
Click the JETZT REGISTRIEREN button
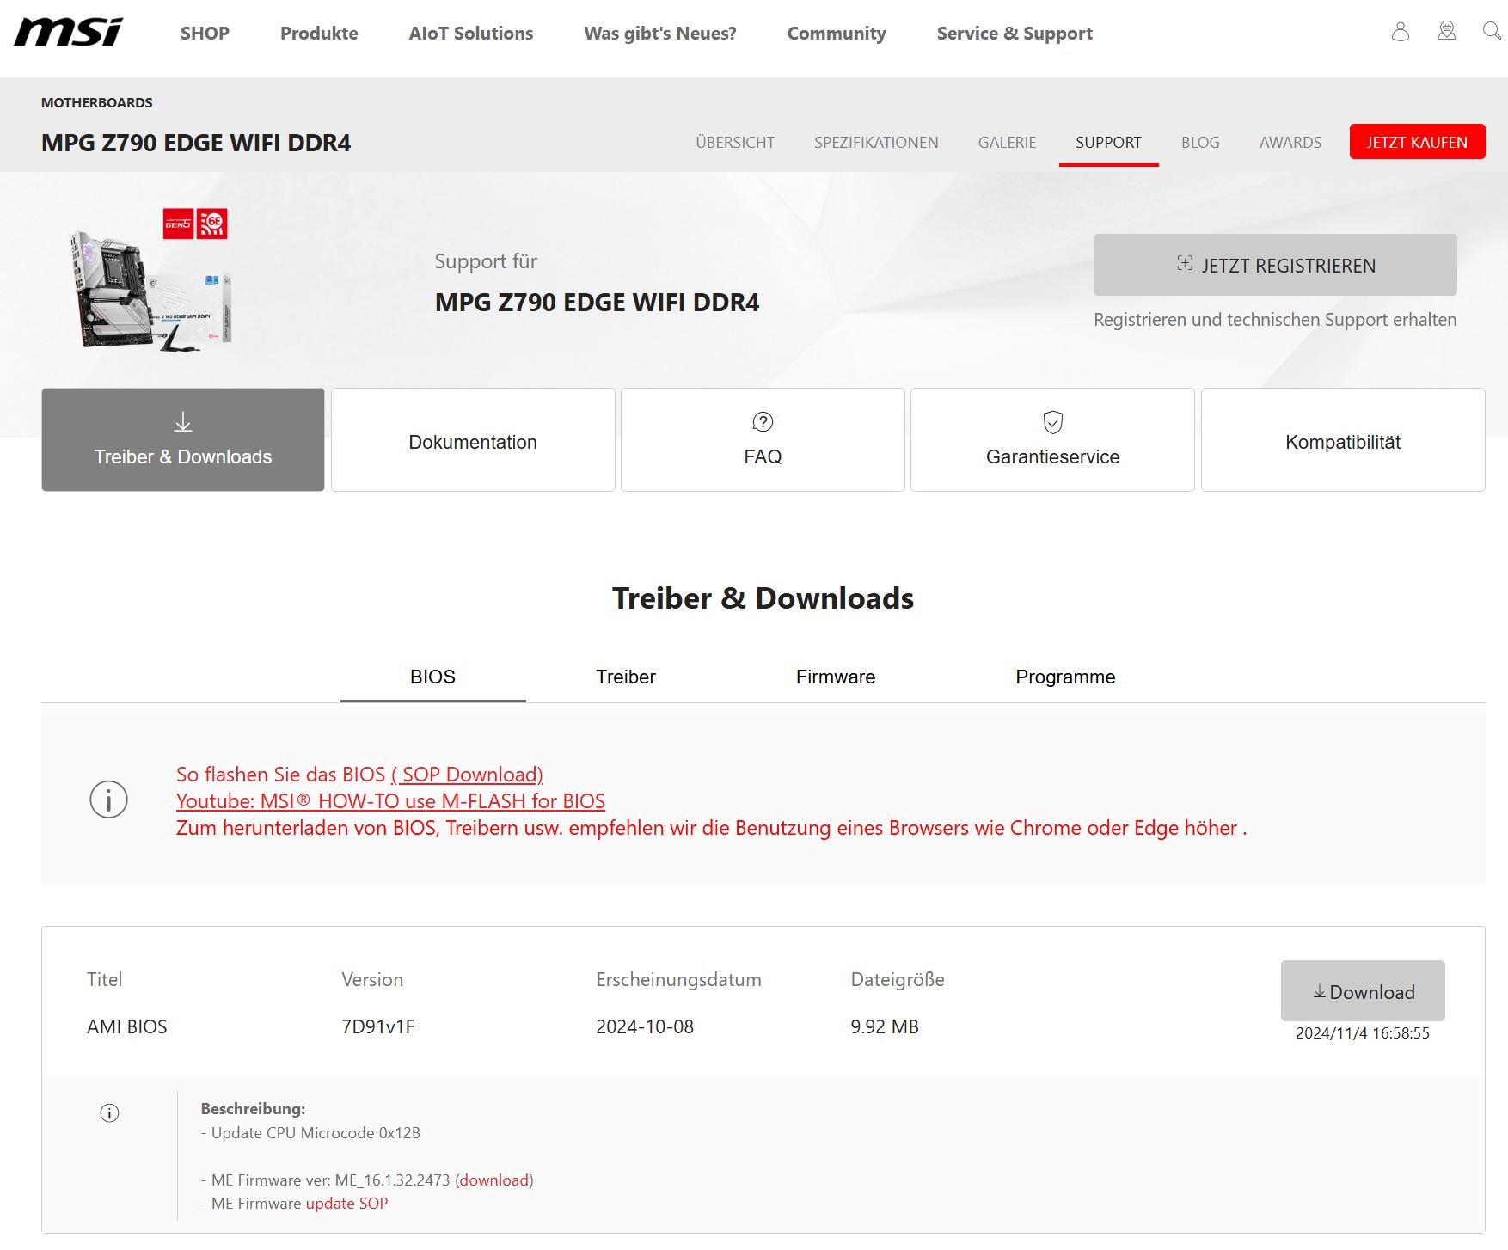pos(1275,265)
